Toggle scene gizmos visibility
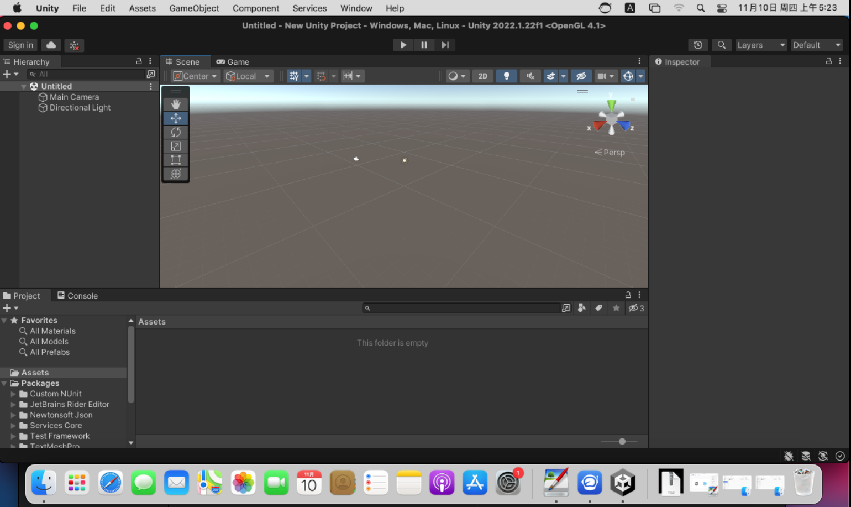Image resolution: width=851 pixels, height=507 pixels. coord(628,76)
